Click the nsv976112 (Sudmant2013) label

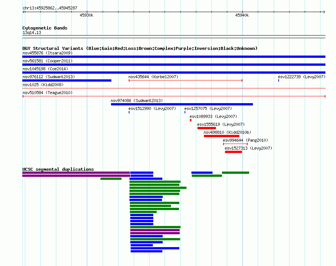pyautogui.click(x=49, y=77)
